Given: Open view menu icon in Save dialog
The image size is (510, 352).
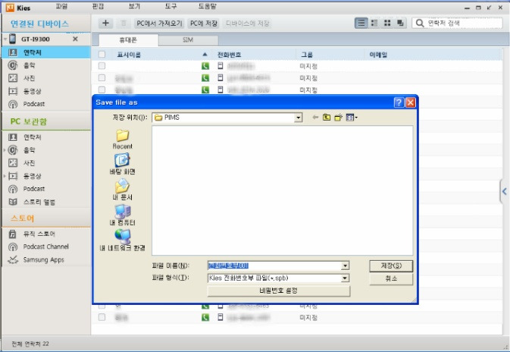Looking at the screenshot, I should click(x=352, y=118).
